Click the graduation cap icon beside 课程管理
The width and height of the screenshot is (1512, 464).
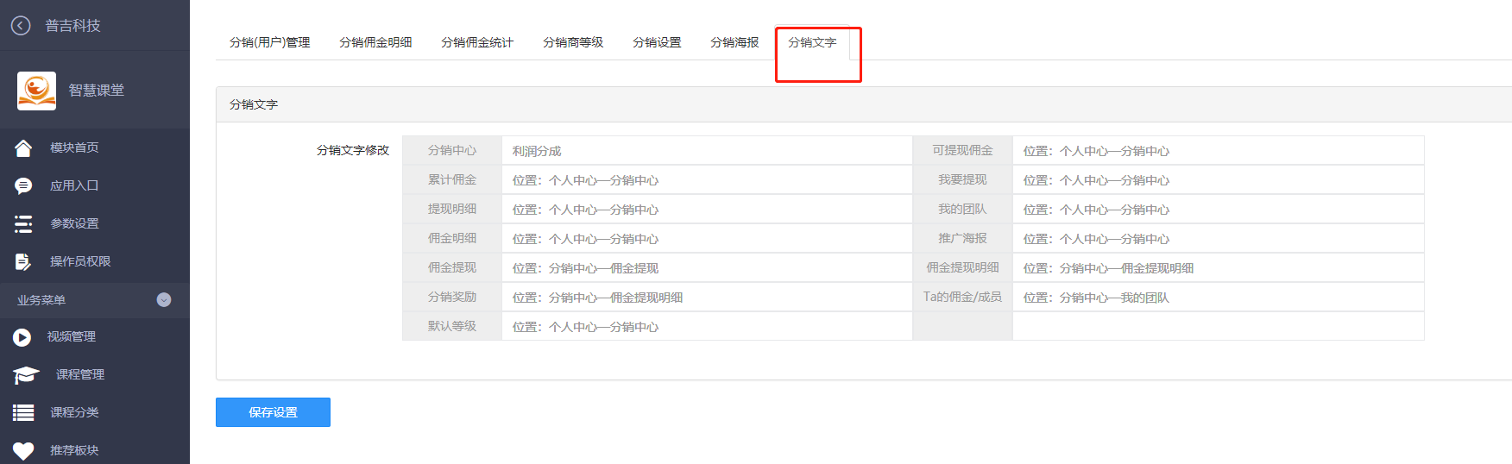pyautogui.click(x=26, y=375)
